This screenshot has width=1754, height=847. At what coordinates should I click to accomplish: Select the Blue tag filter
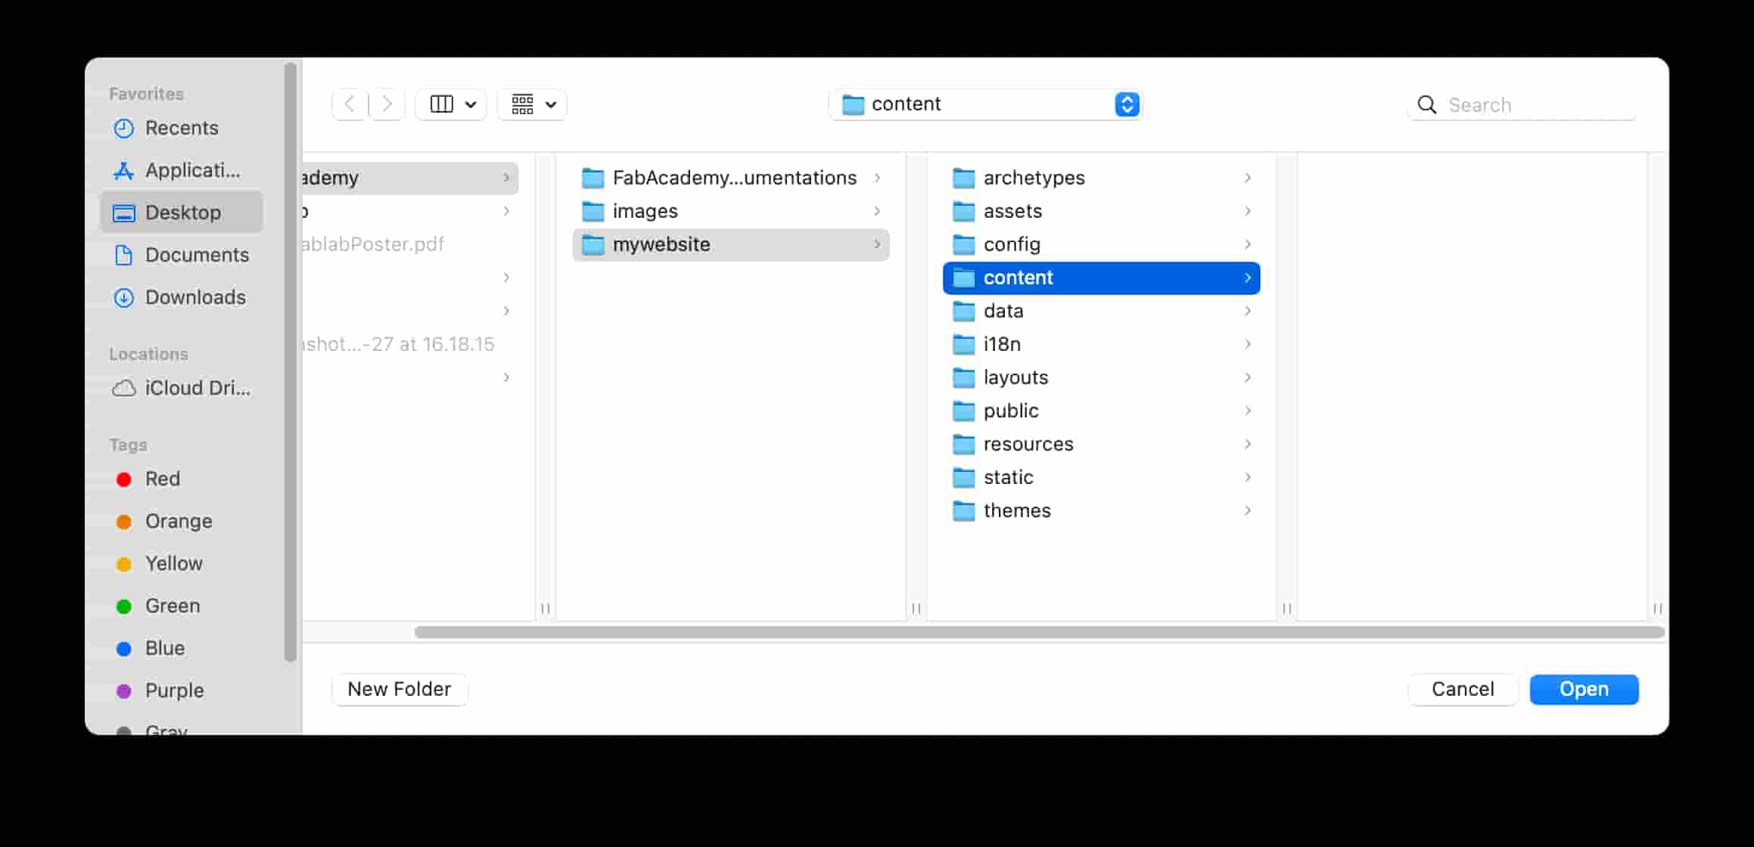pos(163,648)
